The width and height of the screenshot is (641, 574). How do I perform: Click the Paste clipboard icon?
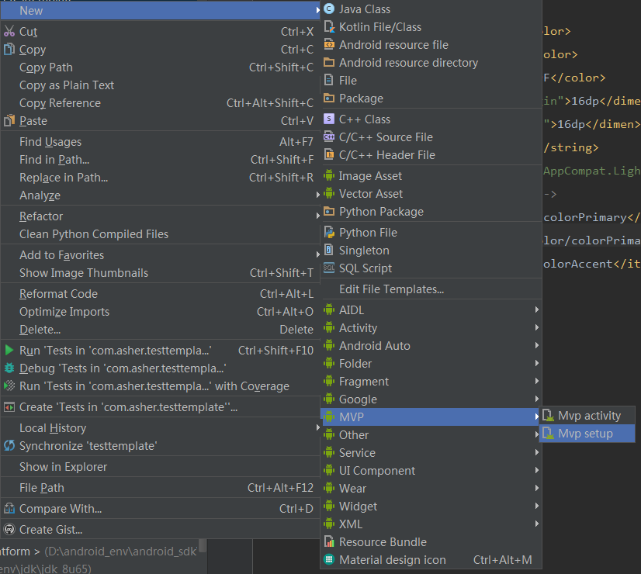click(9, 120)
